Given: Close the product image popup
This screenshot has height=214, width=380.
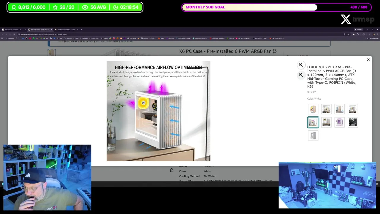Looking at the screenshot, I should click(368, 60).
